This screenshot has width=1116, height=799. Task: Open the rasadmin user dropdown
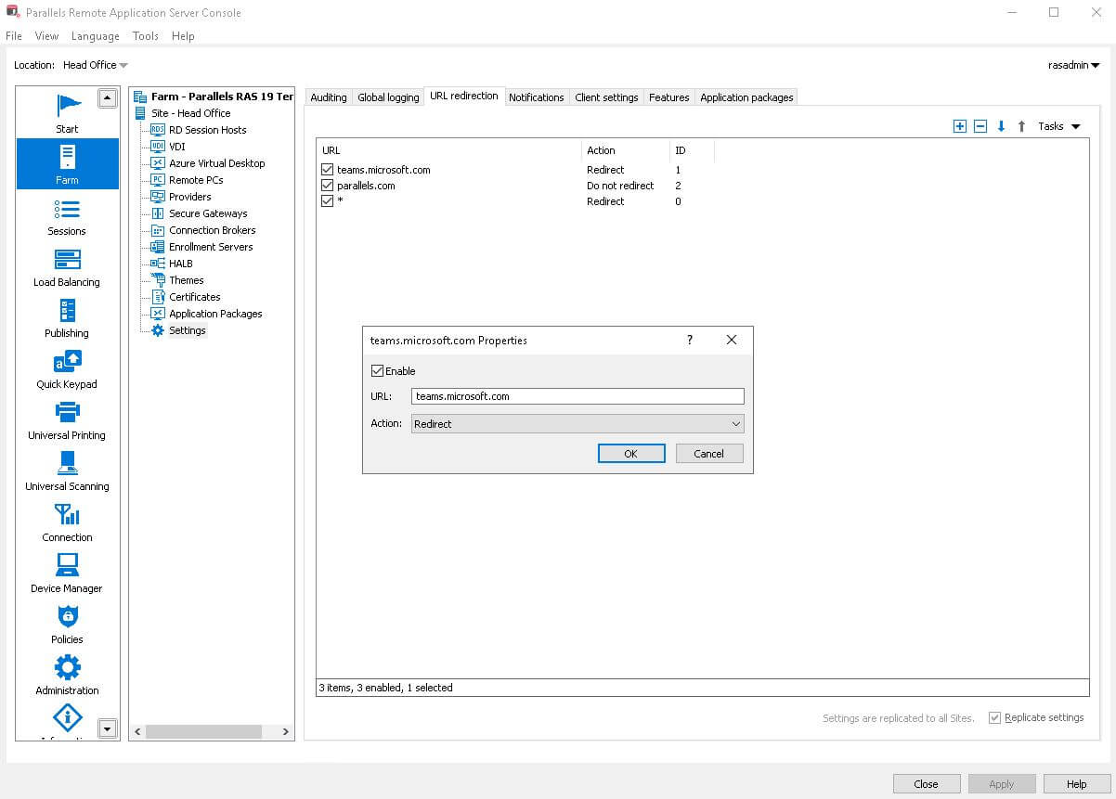pyautogui.click(x=1073, y=65)
